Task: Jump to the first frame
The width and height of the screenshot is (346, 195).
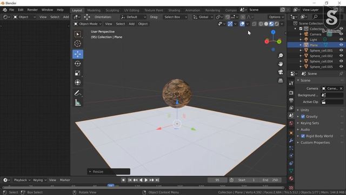Action: click(x=130, y=180)
